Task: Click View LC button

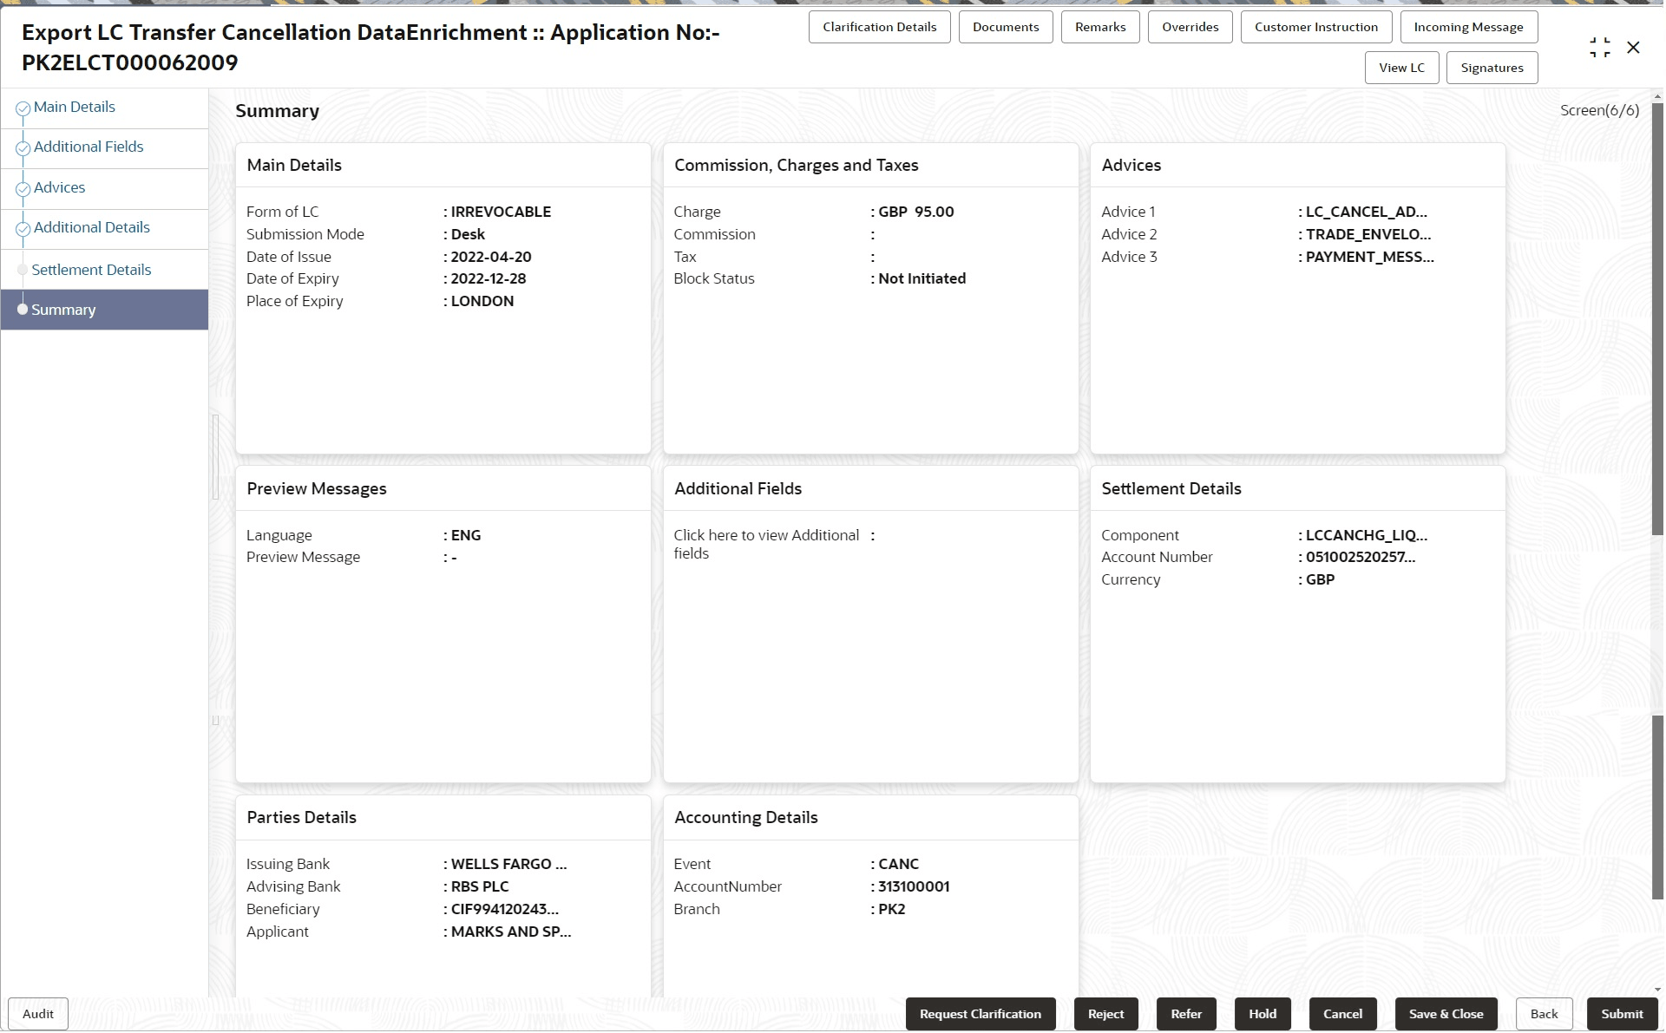Action: [1400, 68]
